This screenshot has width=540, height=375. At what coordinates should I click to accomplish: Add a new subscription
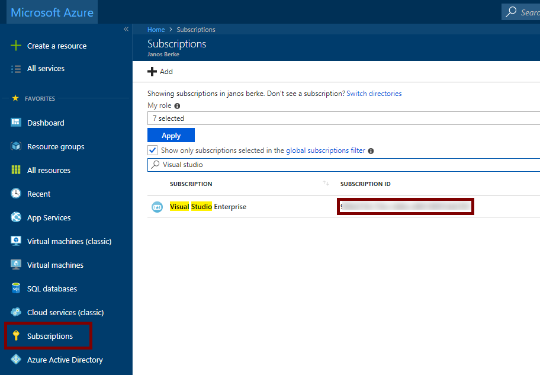tap(160, 72)
